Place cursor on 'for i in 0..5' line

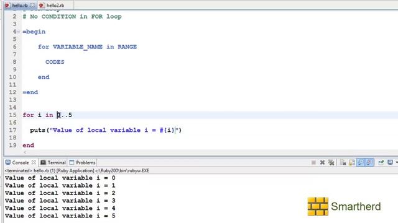pos(47,115)
